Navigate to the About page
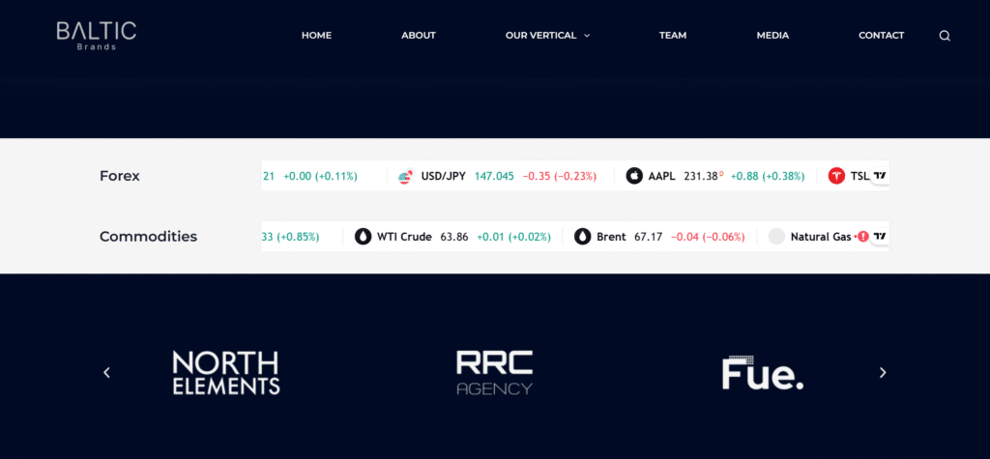The image size is (990, 459). [x=419, y=36]
